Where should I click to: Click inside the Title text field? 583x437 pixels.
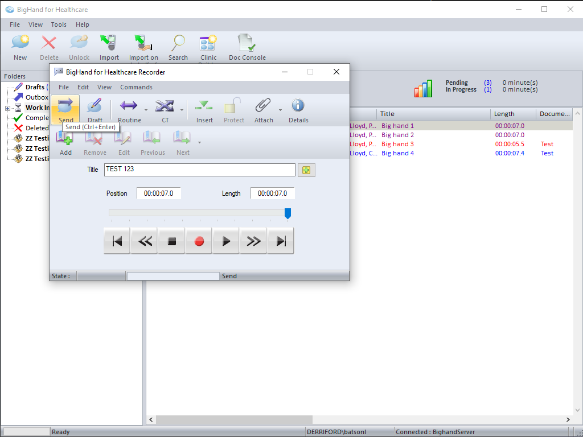click(x=200, y=170)
